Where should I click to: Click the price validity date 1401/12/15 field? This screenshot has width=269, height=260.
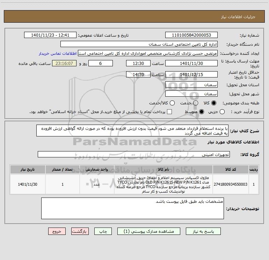tap(191, 74)
